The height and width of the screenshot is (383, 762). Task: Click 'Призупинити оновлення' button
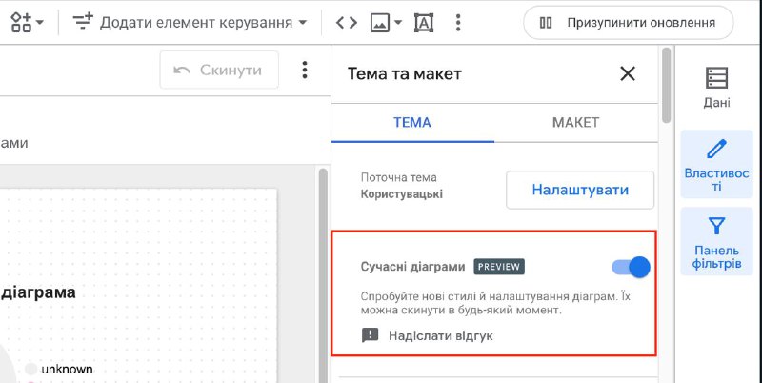coord(628,23)
